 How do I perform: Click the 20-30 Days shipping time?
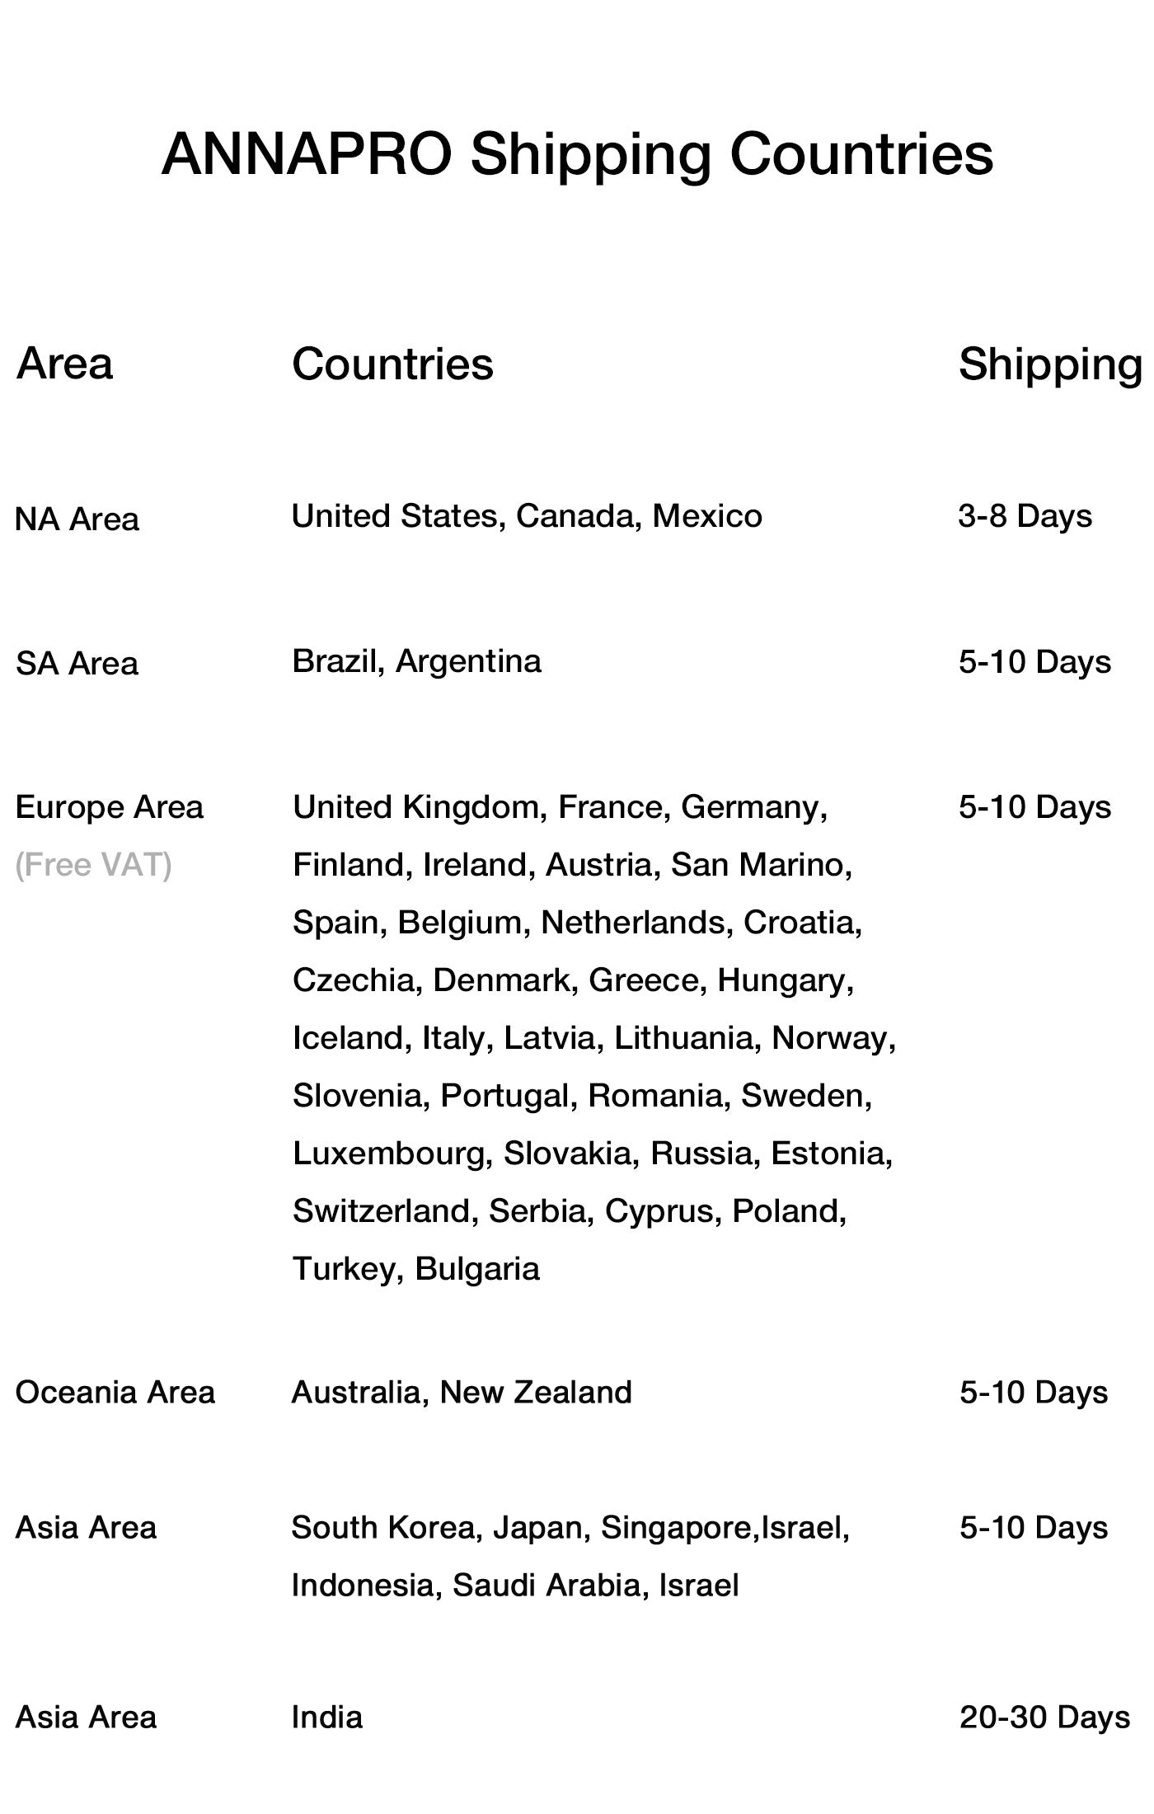[1044, 1718]
